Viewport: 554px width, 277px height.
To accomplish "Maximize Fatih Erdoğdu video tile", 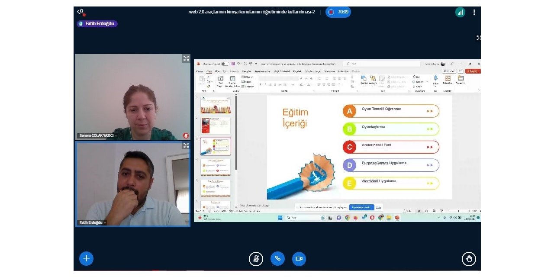I will tap(186, 146).
